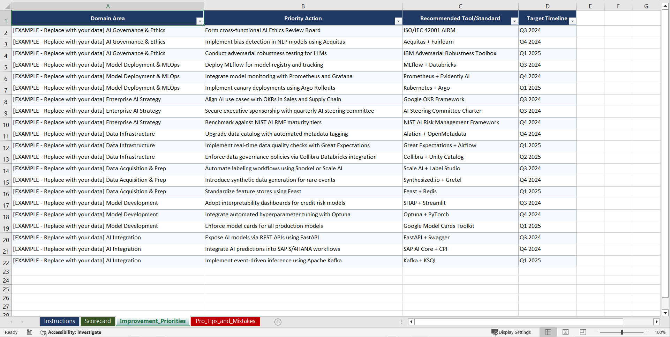Switch to Page Layout view
The width and height of the screenshot is (670, 337).
(x=565, y=332)
